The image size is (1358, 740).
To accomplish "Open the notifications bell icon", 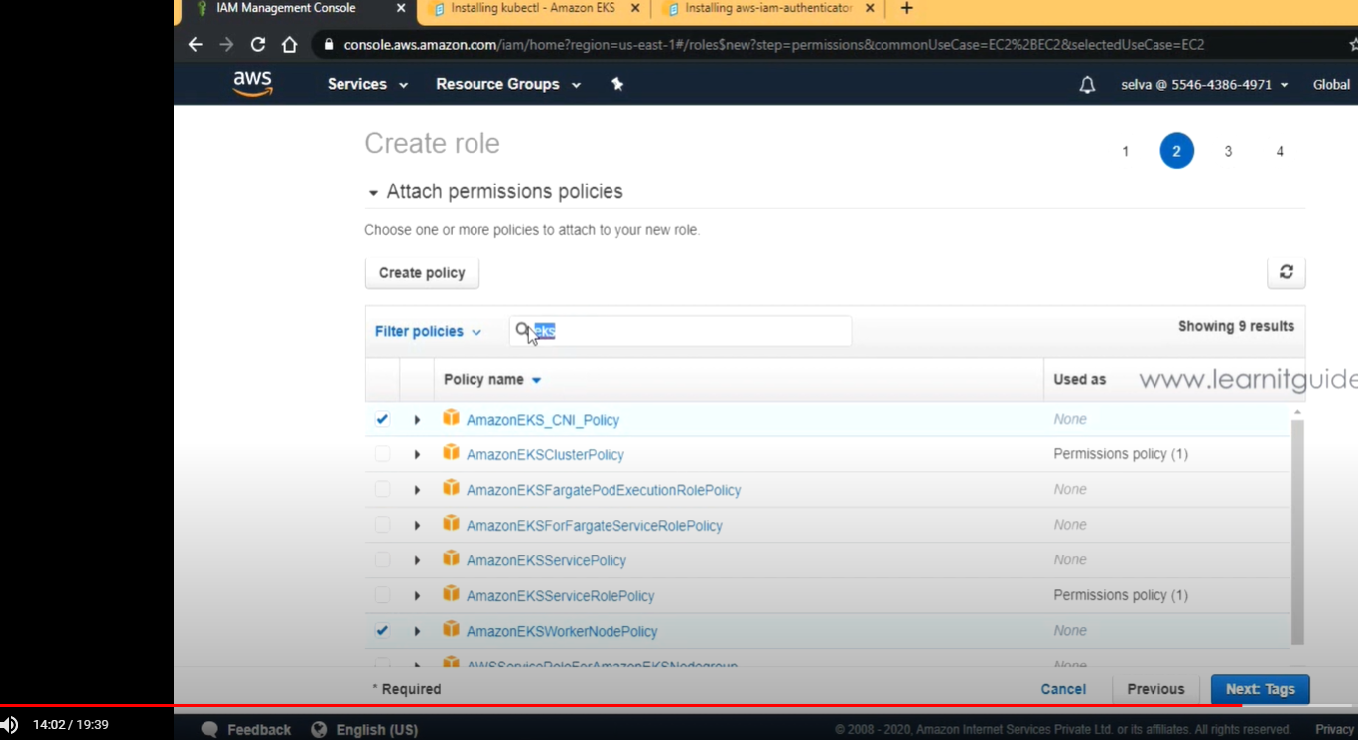I will pos(1087,85).
